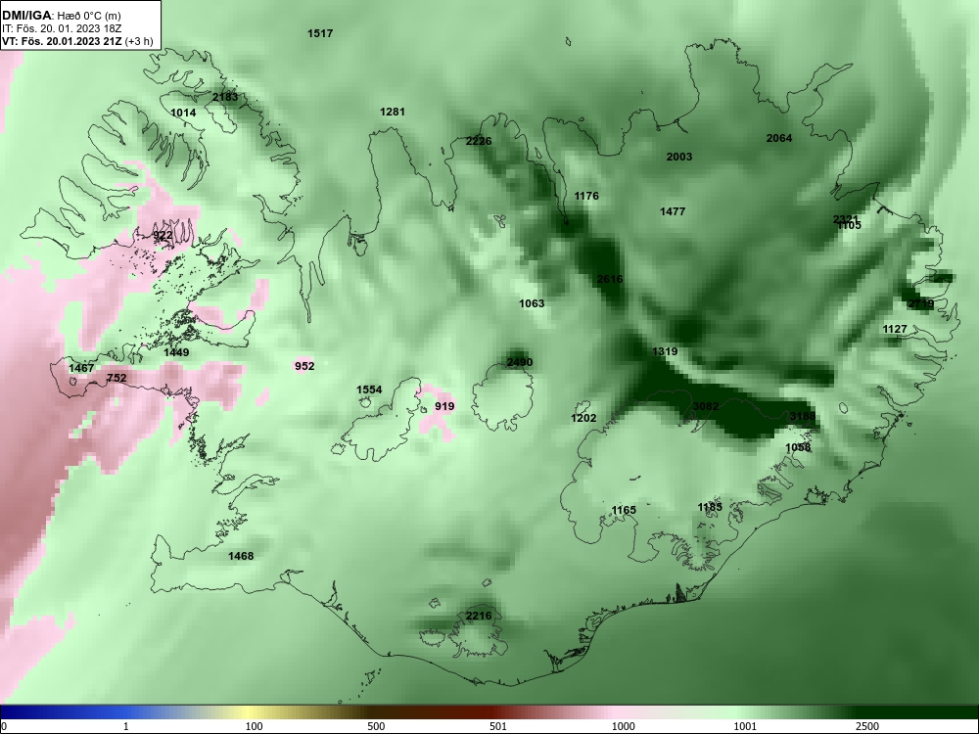
Task: Click the value 1477 on the map
Action: [x=673, y=211]
